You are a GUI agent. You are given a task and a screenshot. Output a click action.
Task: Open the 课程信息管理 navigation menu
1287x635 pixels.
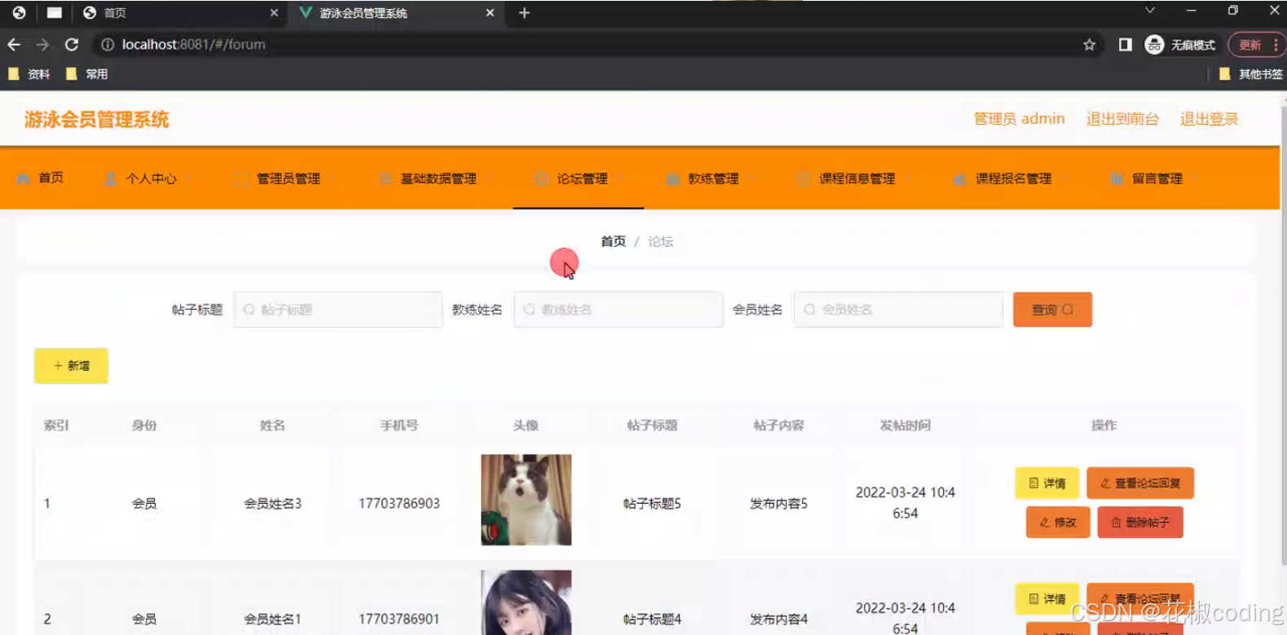[x=852, y=179]
